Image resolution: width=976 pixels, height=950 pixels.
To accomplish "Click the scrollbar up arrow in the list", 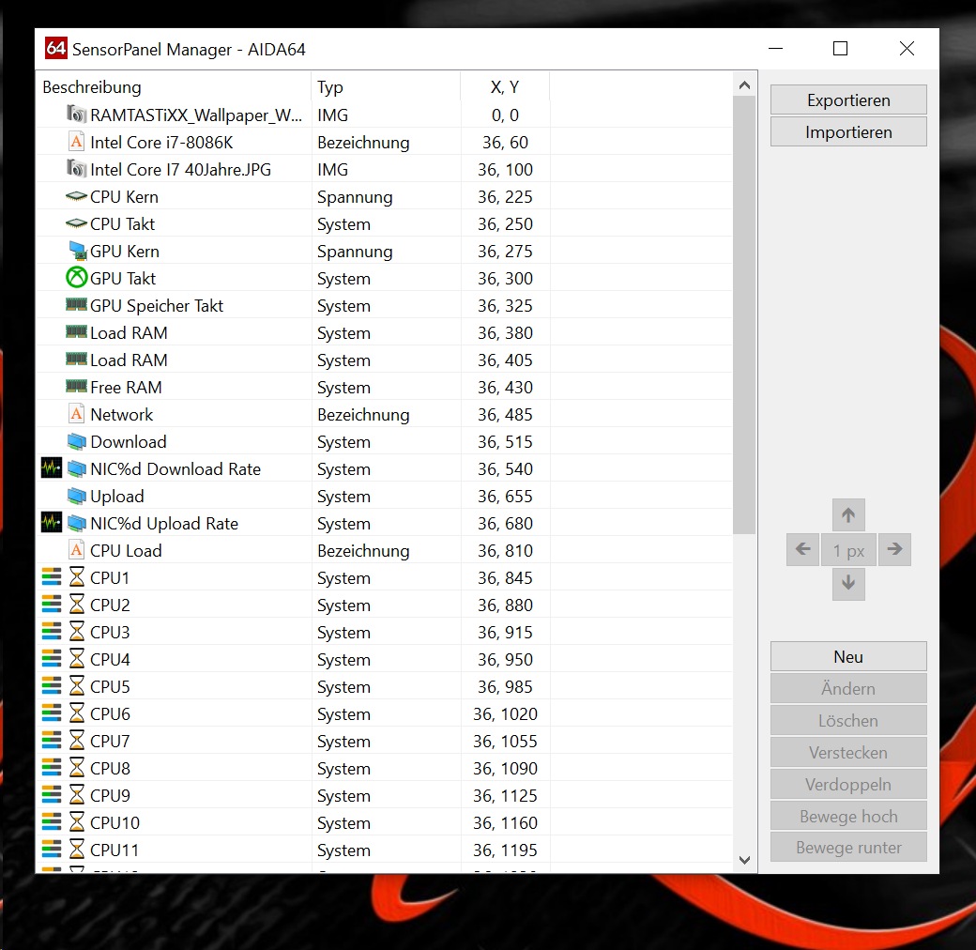I will coord(744,85).
